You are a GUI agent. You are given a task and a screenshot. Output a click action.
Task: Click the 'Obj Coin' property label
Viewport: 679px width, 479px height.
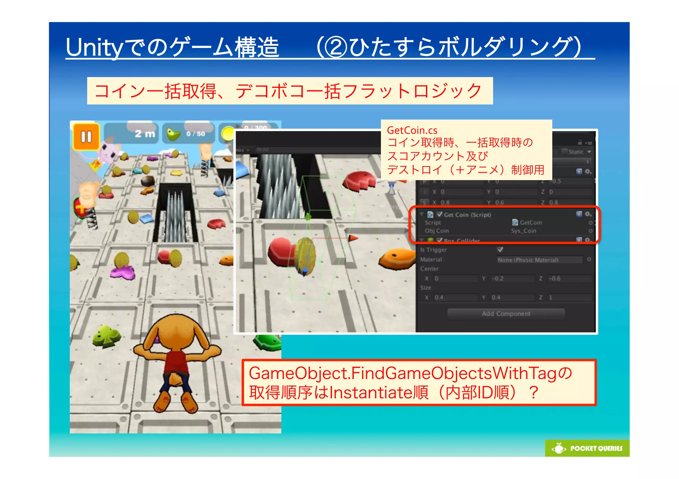437,231
